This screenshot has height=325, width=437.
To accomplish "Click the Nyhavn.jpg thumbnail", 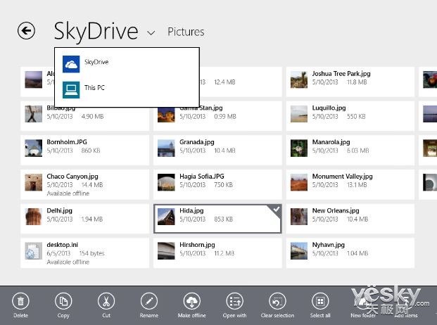I will pos(299,250).
